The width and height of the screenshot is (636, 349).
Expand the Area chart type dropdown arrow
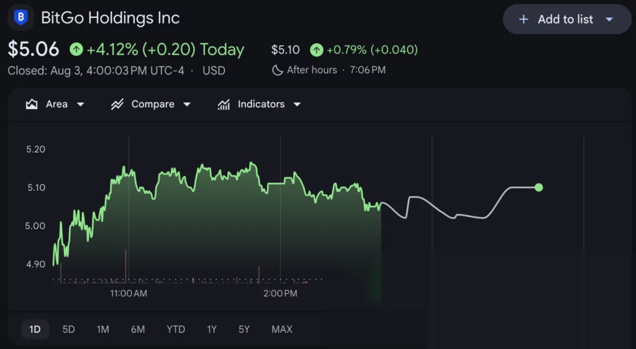pyautogui.click(x=81, y=105)
